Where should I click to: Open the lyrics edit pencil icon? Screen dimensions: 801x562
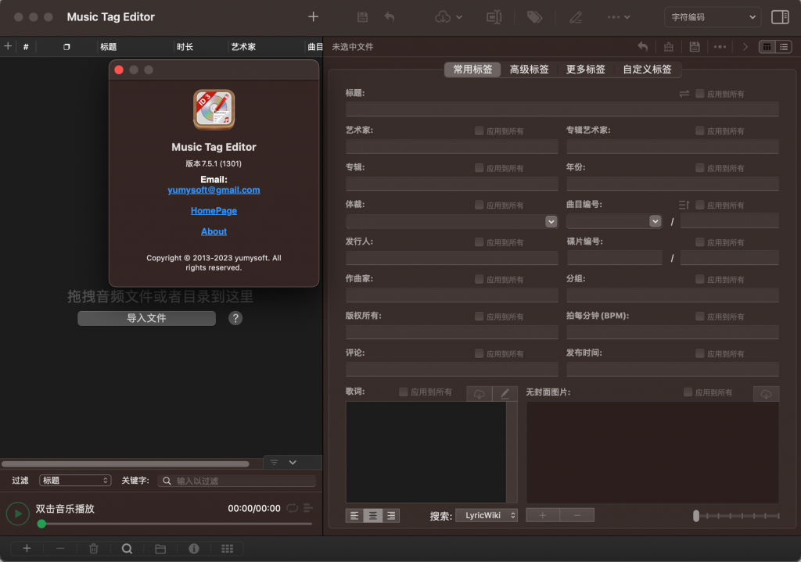[505, 392]
